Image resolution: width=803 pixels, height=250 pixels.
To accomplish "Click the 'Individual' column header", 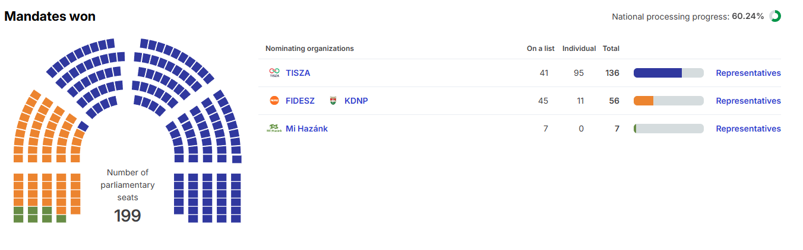I will pyautogui.click(x=579, y=49).
